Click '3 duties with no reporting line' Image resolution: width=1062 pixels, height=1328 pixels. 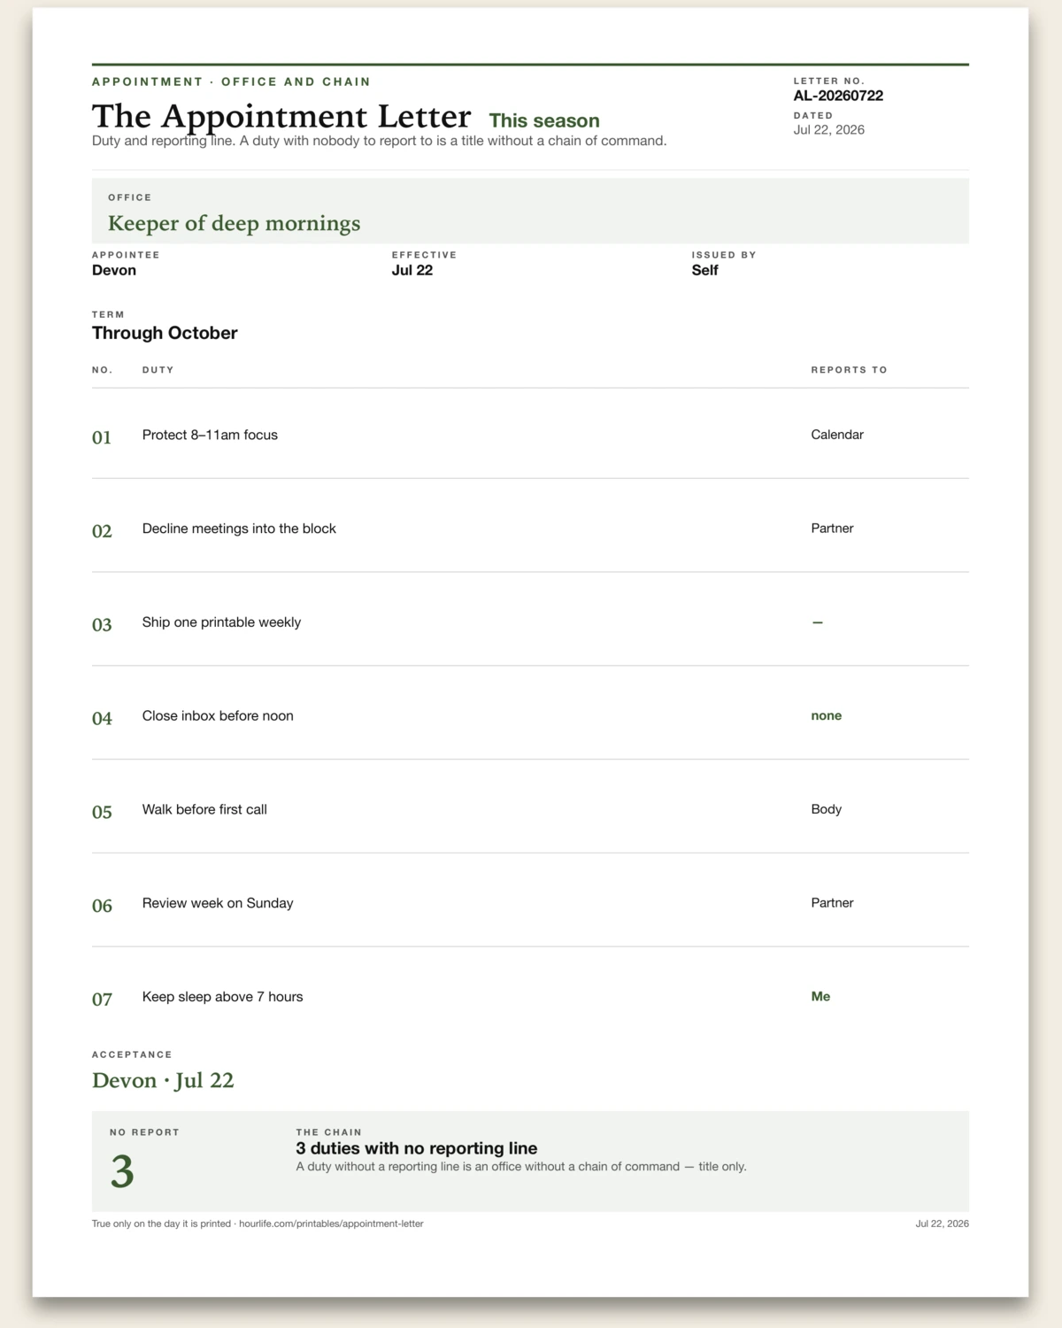416,1148
